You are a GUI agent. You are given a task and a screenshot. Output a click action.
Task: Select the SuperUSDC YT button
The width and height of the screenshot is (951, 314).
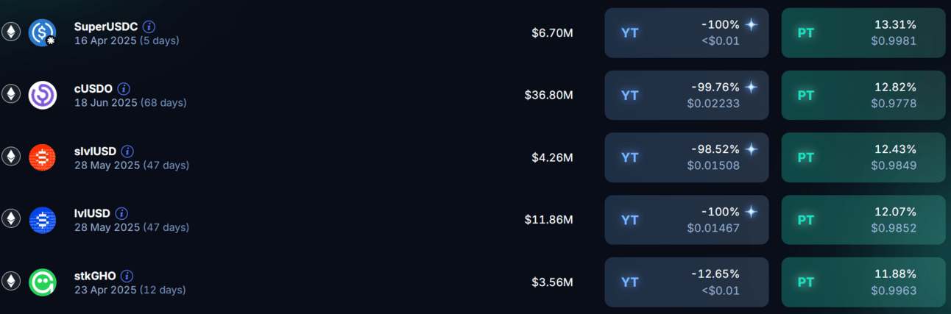pyautogui.click(x=686, y=32)
